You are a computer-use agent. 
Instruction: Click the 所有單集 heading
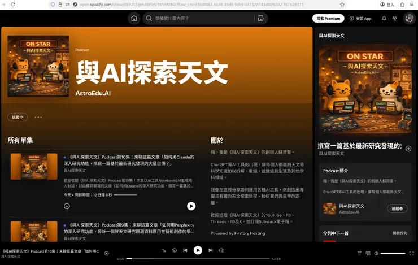(x=20, y=140)
